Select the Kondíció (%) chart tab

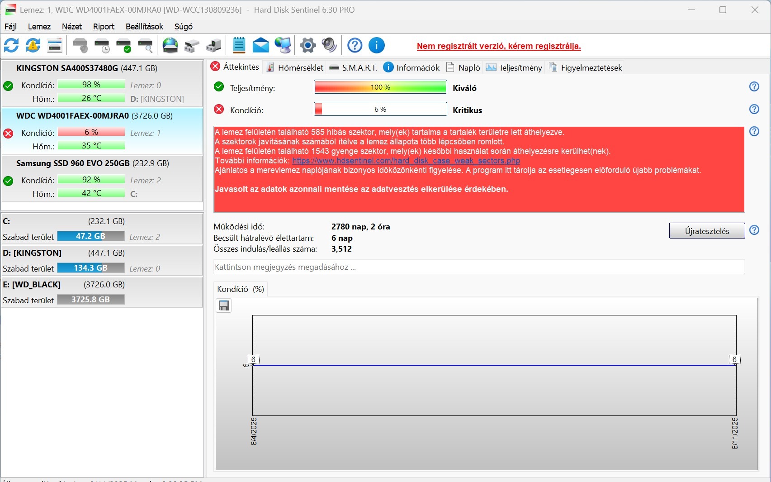point(241,289)
